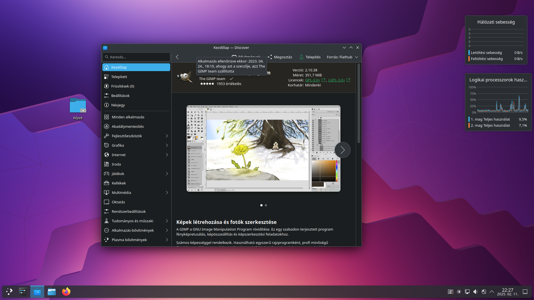Click the Keresés search field
This screenshot has height=300, width=534.
click(x=136, y=57)
